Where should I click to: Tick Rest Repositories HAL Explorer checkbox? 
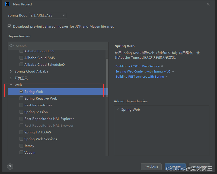[21, 119]
